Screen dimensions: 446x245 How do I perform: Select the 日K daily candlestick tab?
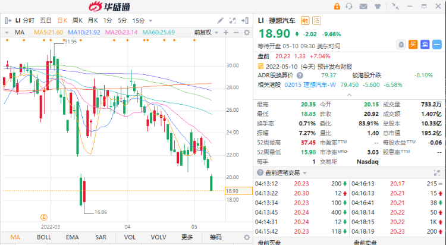[62, 20]
